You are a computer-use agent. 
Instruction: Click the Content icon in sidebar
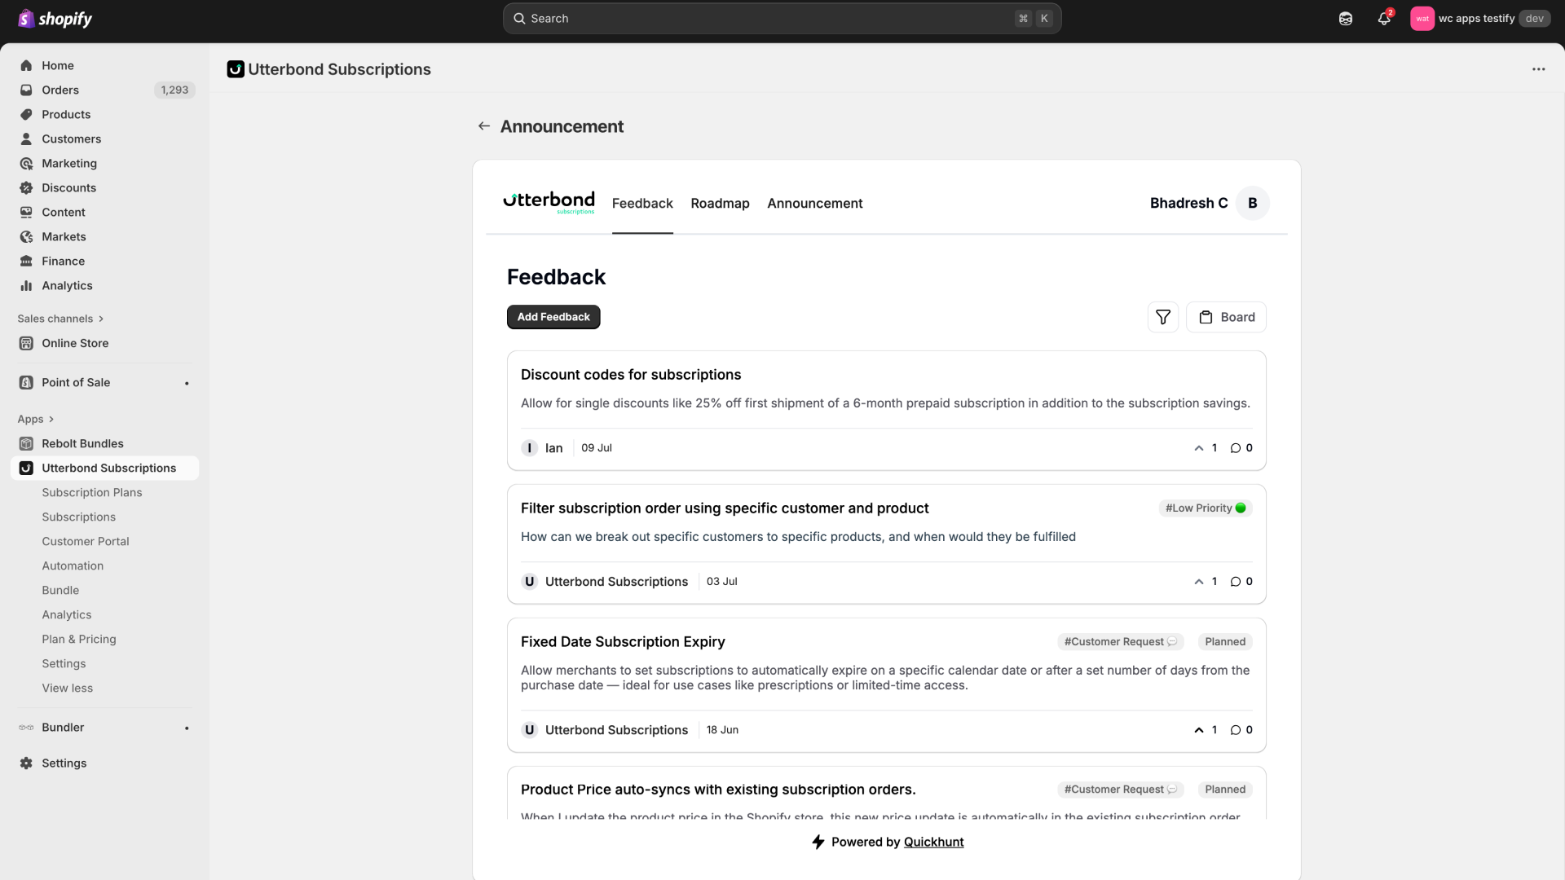(x=26, y=212)
